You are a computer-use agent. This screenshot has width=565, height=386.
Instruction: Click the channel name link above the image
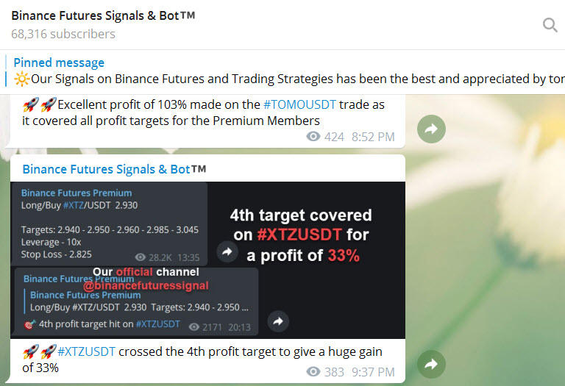pyautogui.click(x=106, y=169)
